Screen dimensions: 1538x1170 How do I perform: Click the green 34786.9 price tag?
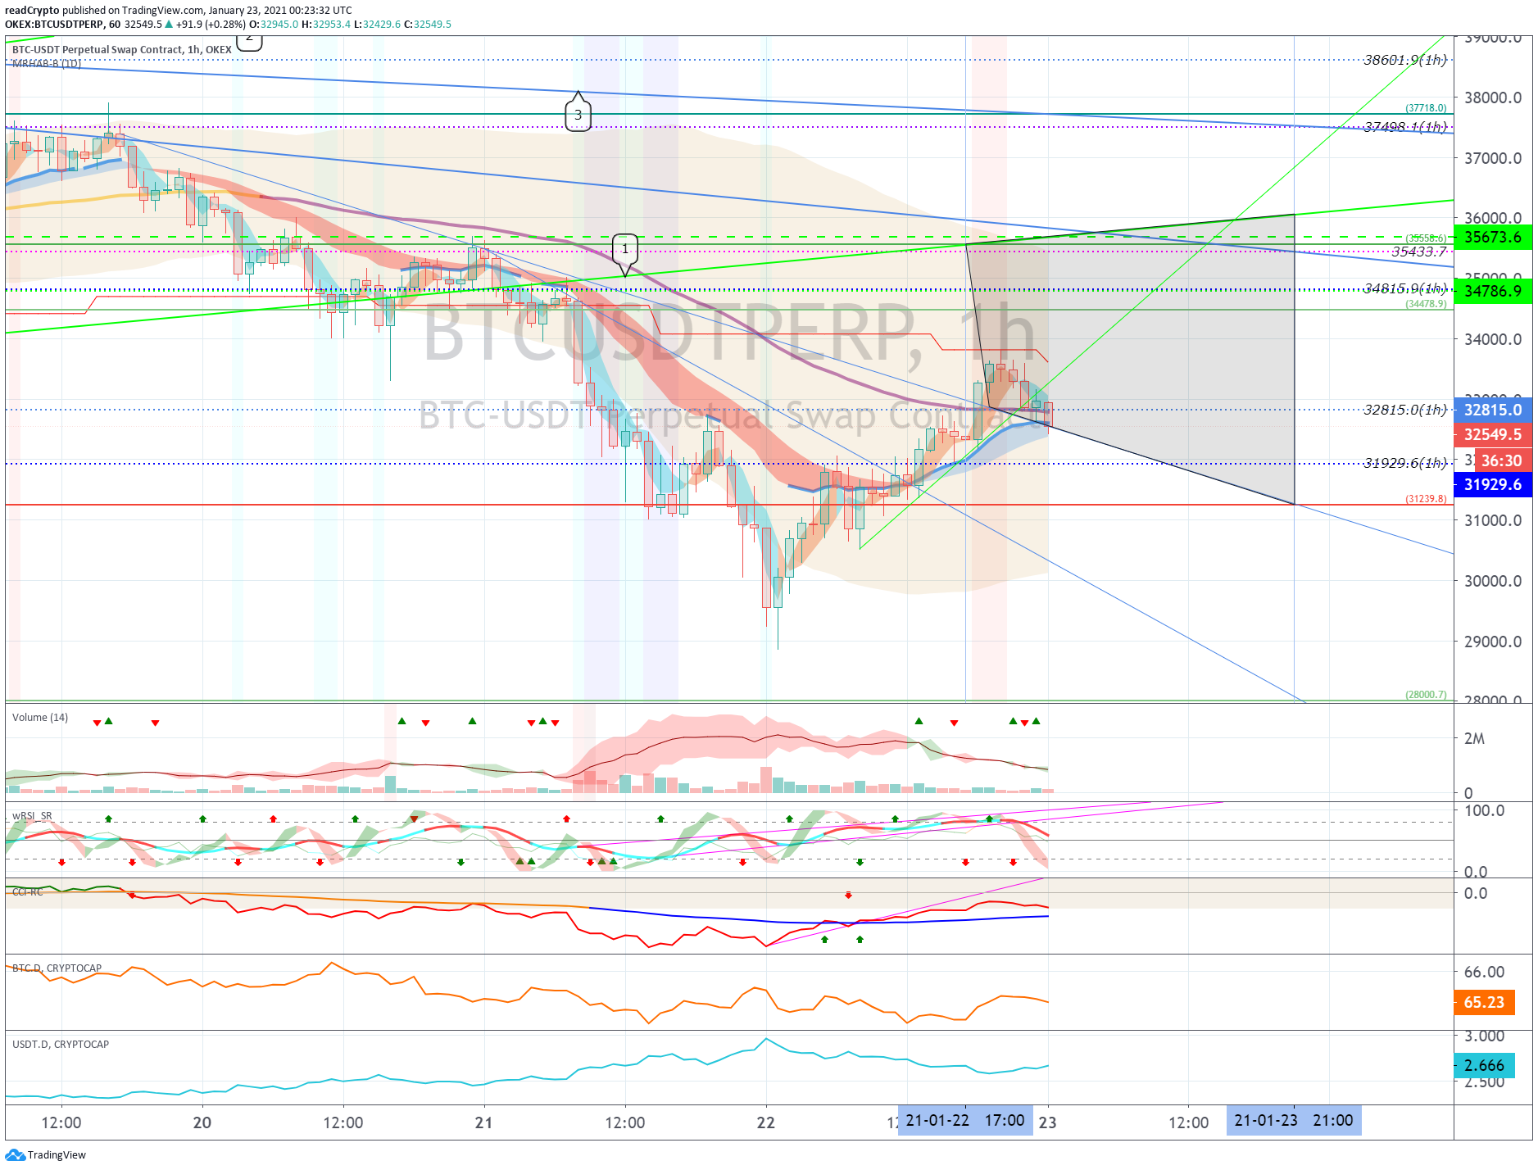(1493, 291)
